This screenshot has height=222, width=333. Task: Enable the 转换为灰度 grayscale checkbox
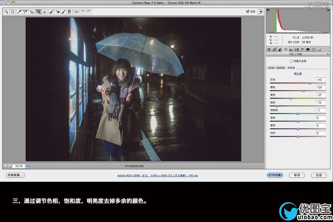(x=291, y=61)
